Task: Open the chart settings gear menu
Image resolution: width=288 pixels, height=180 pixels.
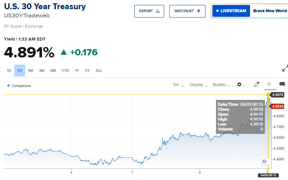Action: point(241,85)
